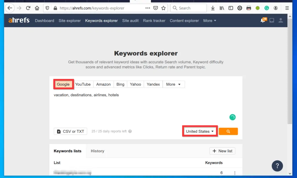Click the orange keyword search magnifier button
Image resolution: width=297 pixels, height=178 pixels.
coord(228,131)
